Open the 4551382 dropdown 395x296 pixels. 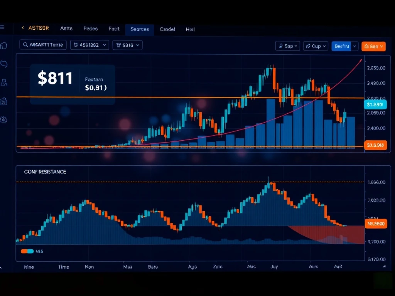(89, 45)
